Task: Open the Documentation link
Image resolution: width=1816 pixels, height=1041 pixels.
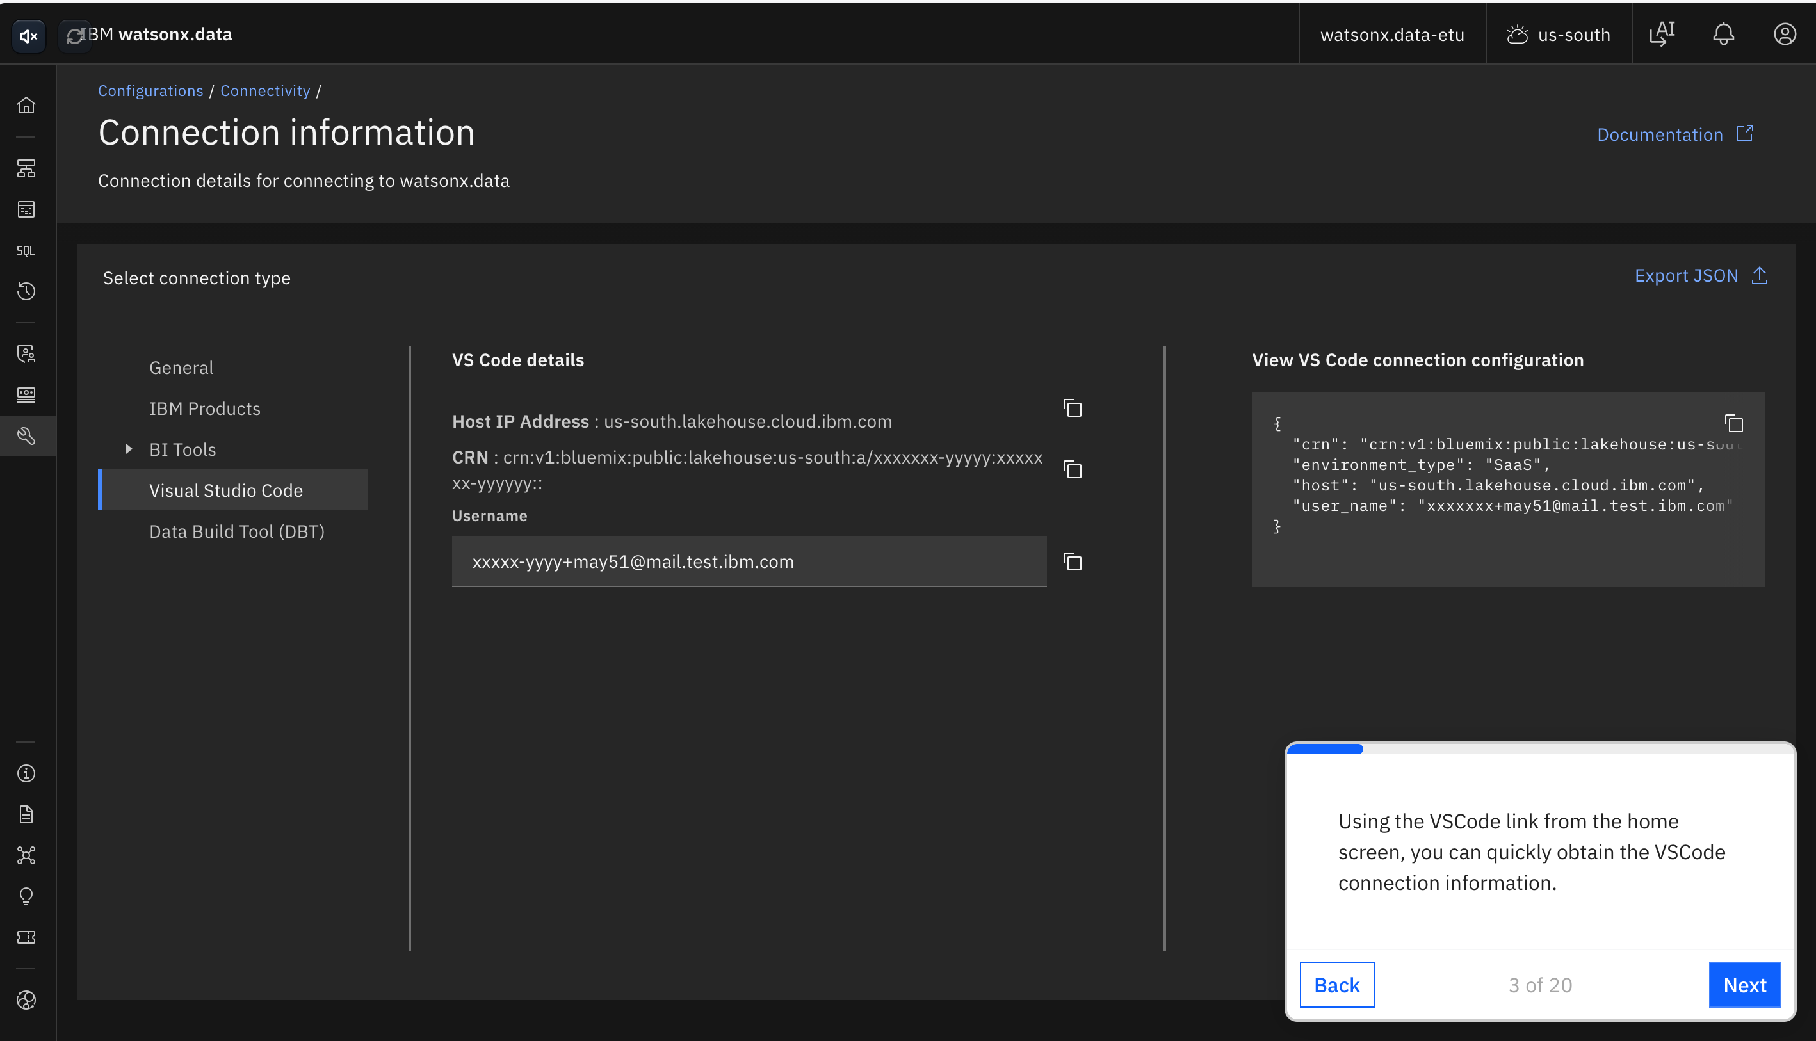Action: click(1660, 134)
